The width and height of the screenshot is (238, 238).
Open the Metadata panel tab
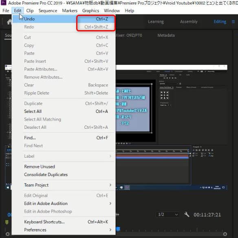[166, 35]
